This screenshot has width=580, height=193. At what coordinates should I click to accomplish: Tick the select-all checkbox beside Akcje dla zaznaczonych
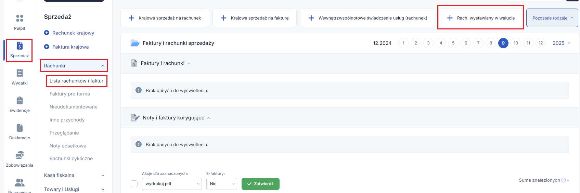point(134,184)
